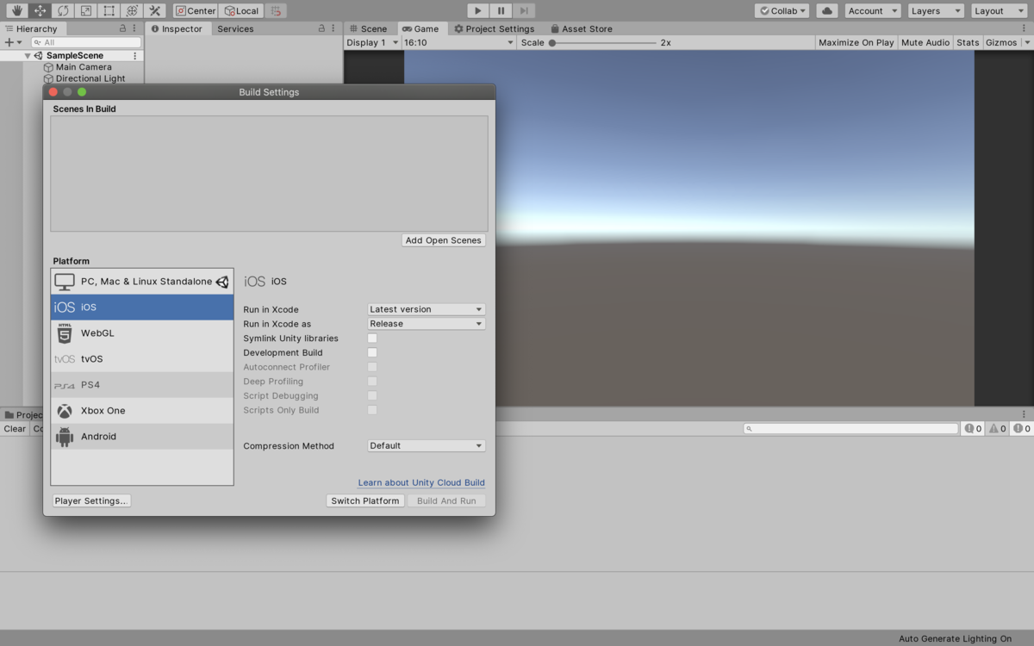This screenshot has height=646, width=1034.
Task: Click the Play button
Action: point(478,11)
